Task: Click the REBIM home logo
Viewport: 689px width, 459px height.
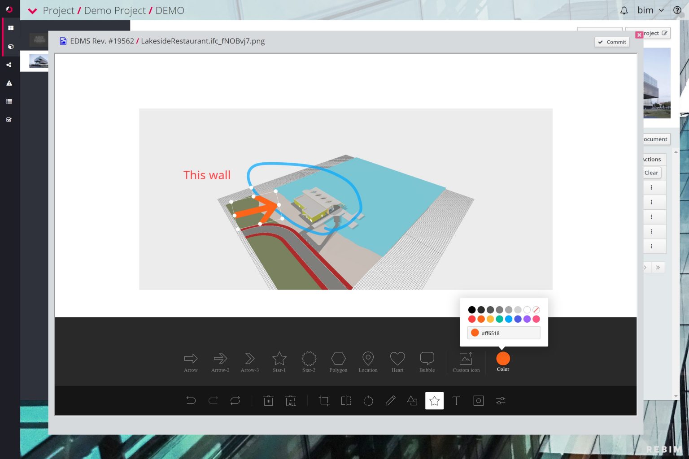Action: 9,9
